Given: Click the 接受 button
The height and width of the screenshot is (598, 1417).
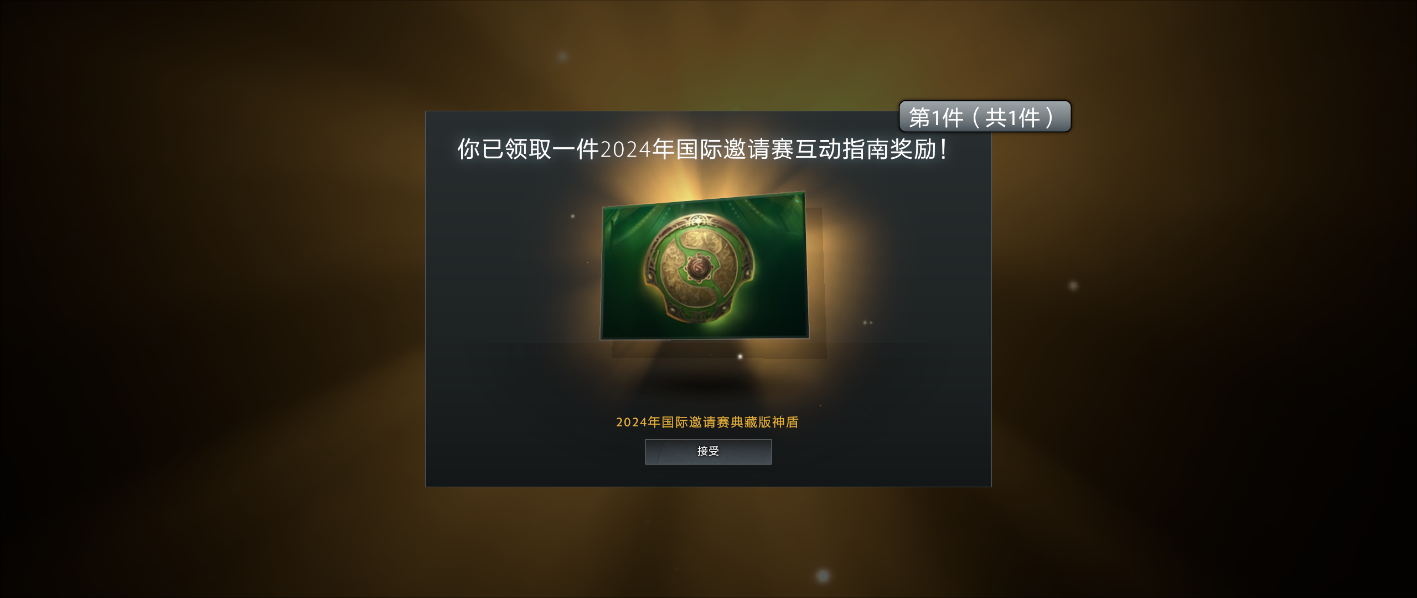Looking at the screenshot, I should [708, 451].
